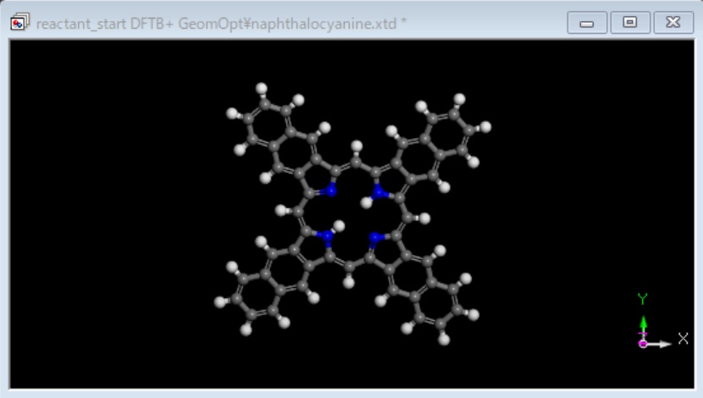Select the hydrogen bonded to lower-left nitrogen
The image size is (703, 398).
(338, 226)
